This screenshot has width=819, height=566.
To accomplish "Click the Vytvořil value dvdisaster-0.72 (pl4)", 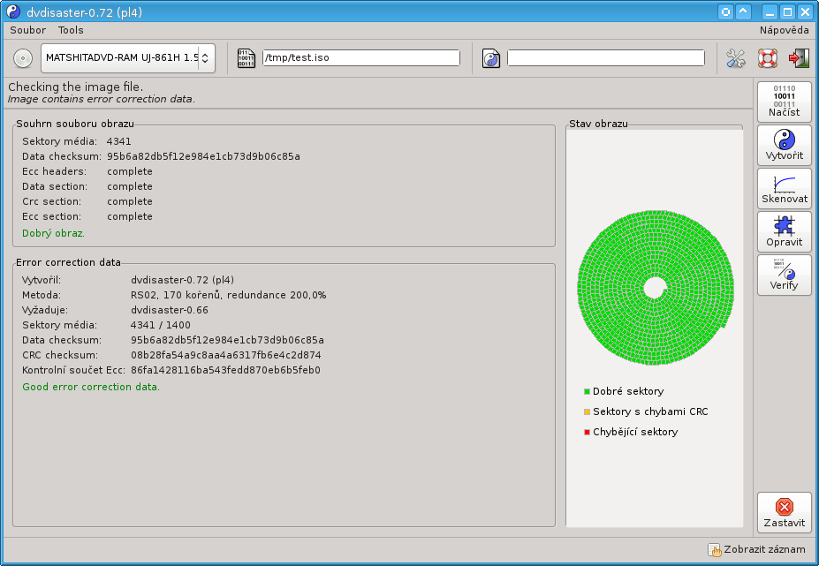I will pos(182,281).
